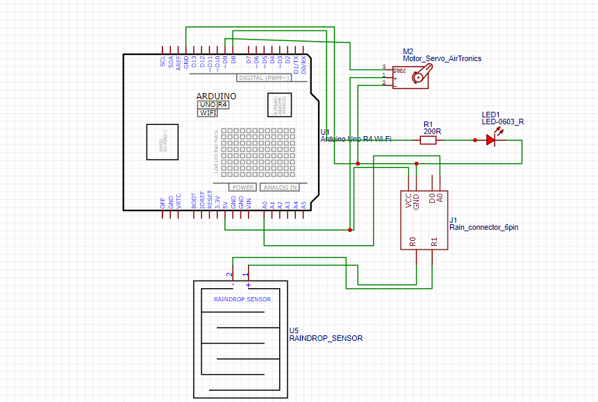Click the 200R resistor value label
The image size is (598, 402).
(x=431, y=131)
